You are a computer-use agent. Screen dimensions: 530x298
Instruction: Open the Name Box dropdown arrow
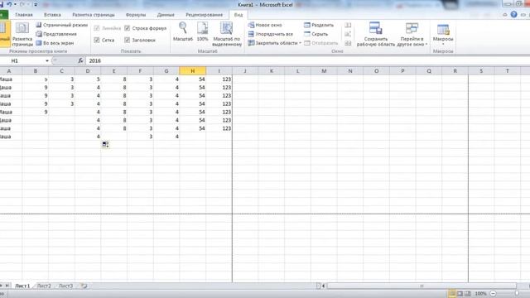pyautogui.click(x=47, y=60)
